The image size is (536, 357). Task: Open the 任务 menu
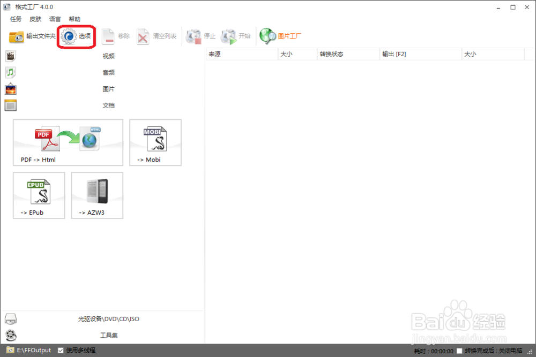(x=16, y=19)
